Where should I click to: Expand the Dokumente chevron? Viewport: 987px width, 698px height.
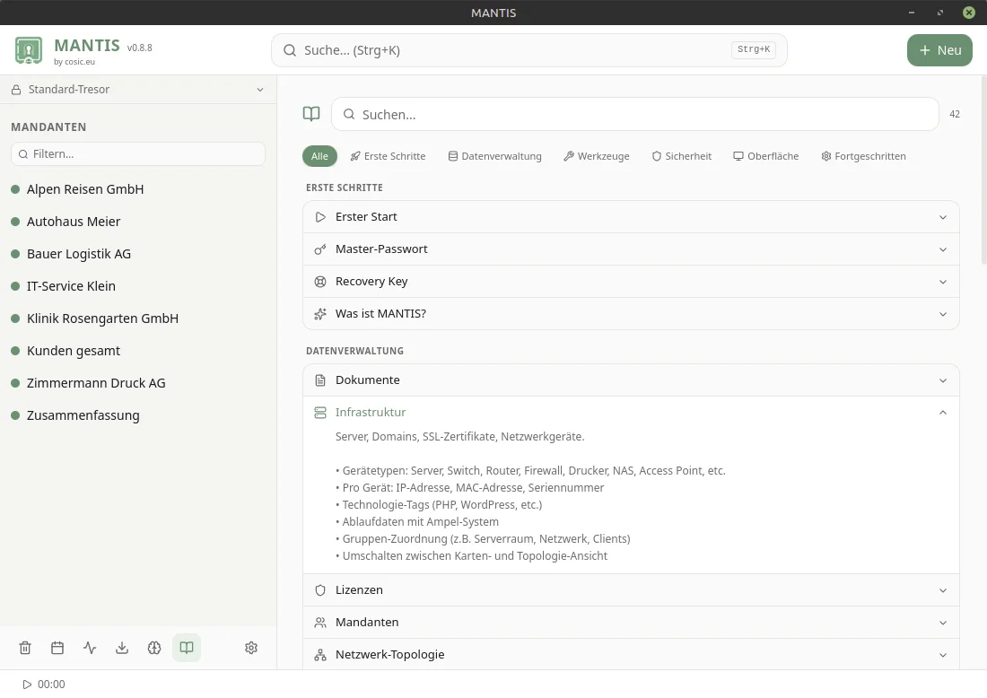click(x=943, y=380)
